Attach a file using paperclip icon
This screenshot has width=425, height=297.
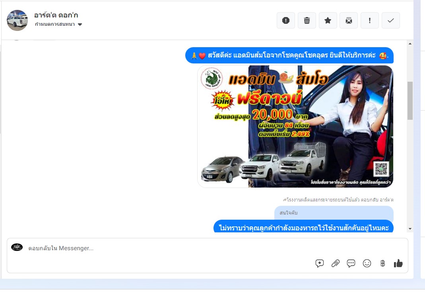click(336, 263)
